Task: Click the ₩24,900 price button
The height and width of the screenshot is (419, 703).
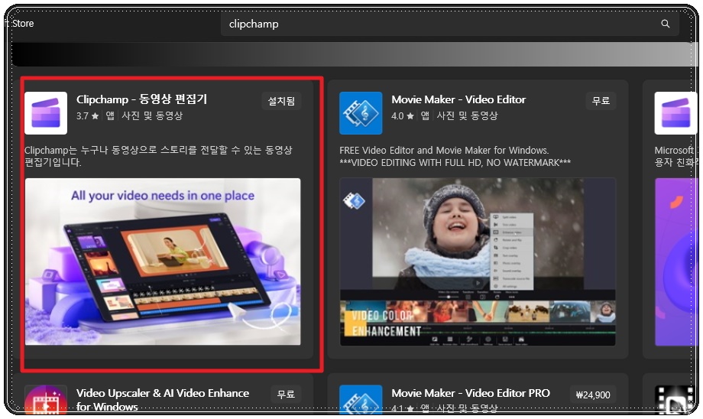Action: coord(593,395)
